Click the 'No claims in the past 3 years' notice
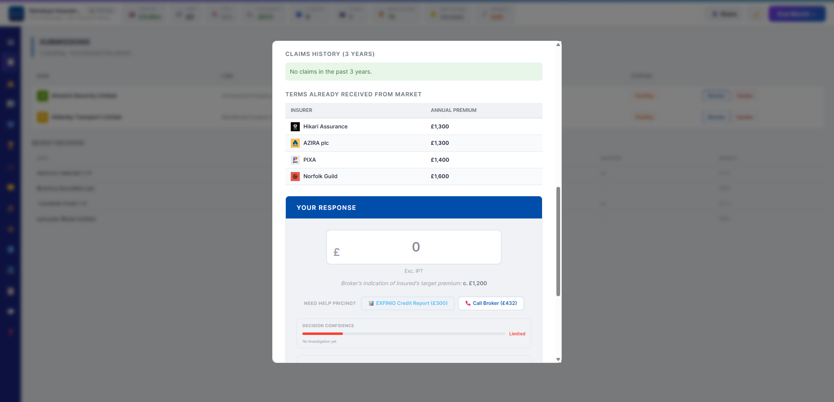834x402 pixels. pos(414,72)
